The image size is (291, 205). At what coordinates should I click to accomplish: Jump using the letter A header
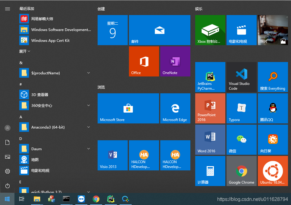21,117
